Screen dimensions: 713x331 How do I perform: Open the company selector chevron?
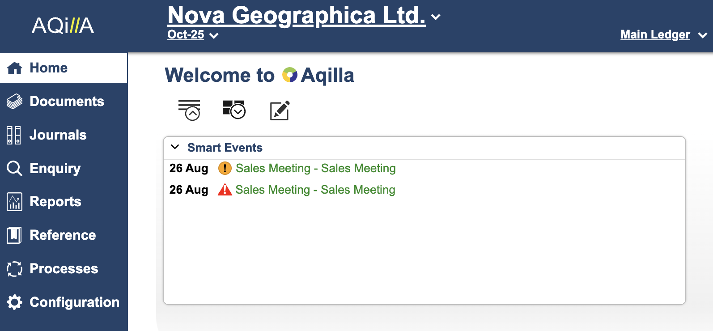pos(436,17)
